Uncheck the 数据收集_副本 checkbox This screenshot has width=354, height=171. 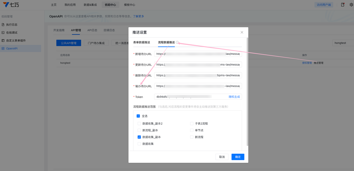139,137
